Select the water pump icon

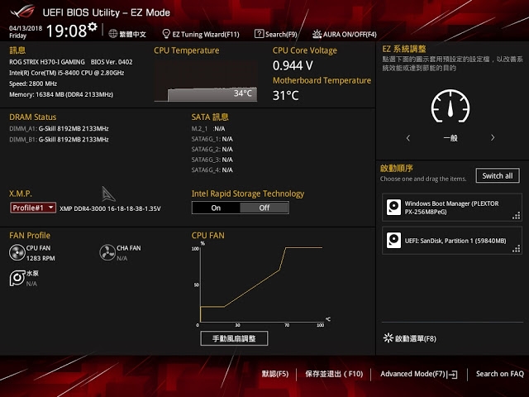click(x=17, y=278)
